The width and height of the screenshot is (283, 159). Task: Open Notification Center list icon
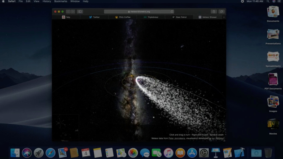point(279,1)
